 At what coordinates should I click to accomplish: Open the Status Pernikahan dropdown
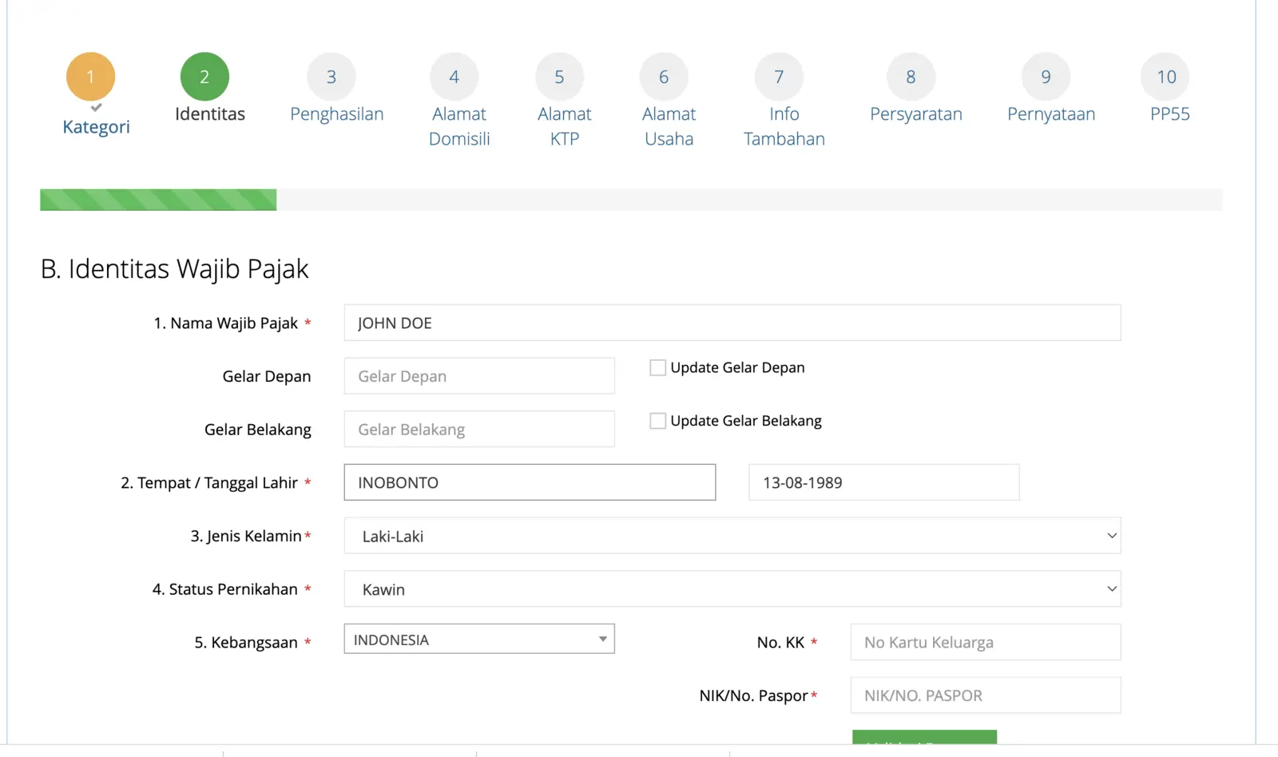732,589
